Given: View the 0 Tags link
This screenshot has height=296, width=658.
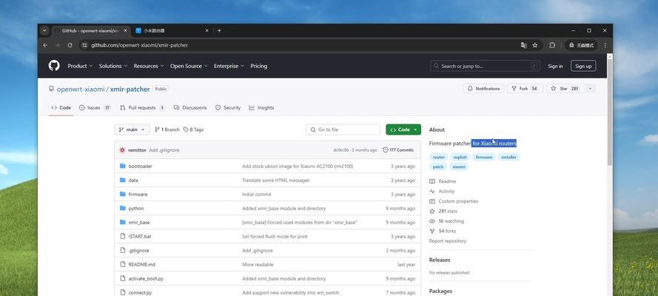Looking at the screenshot, I should (x=193, y=129).
